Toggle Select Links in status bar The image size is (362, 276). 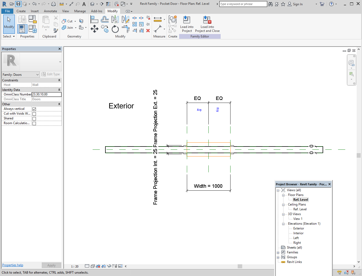click(339, 273)
